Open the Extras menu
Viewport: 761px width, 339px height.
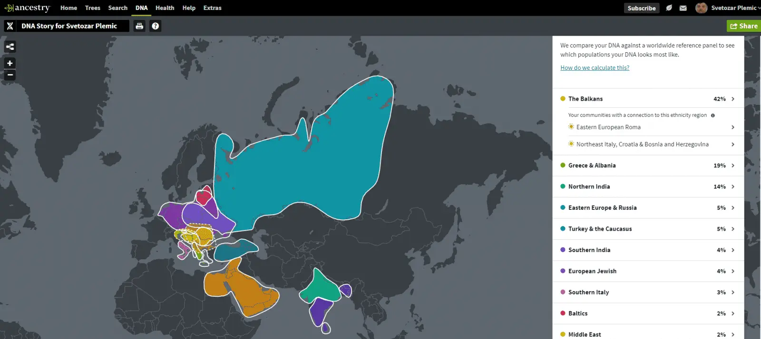click(212, 8)
